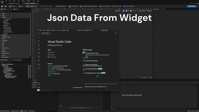Toggle Show welcome page checkbox
The height and width of the screenshot is (112, 199).
72,87
